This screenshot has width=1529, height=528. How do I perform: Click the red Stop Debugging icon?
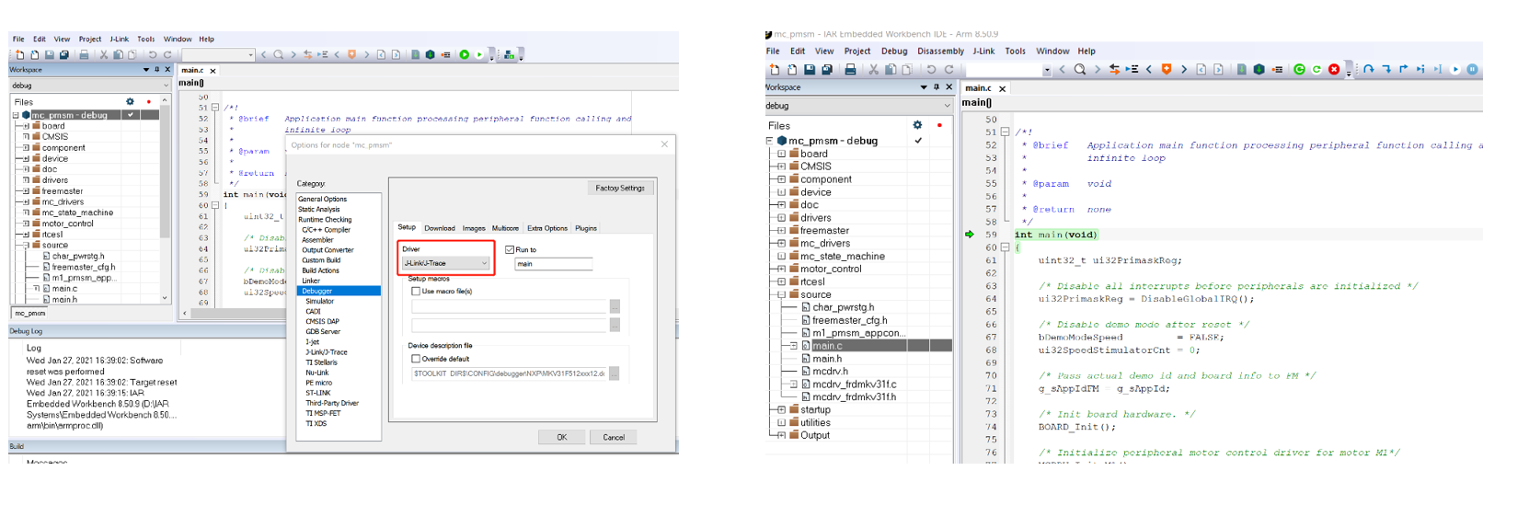pyautogui.click(x=1333, y=70)
